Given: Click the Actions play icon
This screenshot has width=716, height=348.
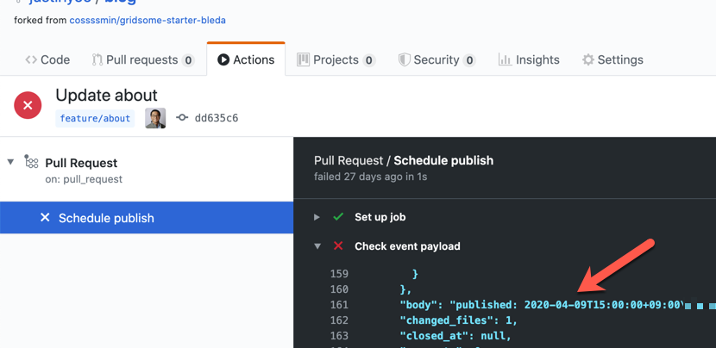Looking at the screenshot, I should click(x=223, y=59).
